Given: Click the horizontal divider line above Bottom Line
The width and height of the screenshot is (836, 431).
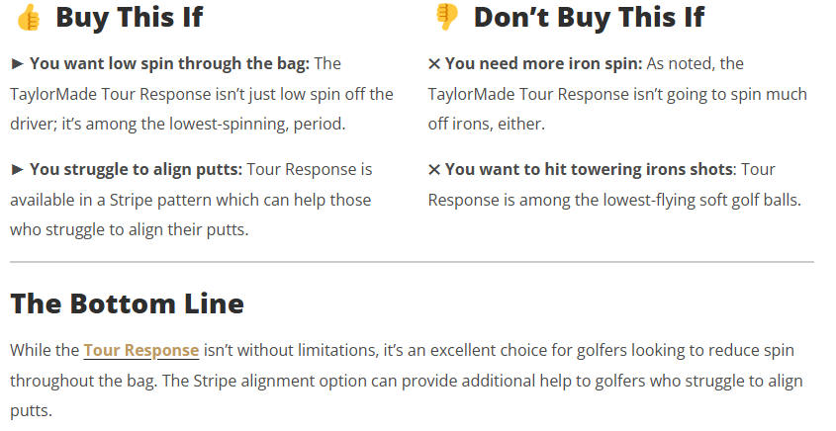Looking at the screenshot, I should tap(412, 262).
